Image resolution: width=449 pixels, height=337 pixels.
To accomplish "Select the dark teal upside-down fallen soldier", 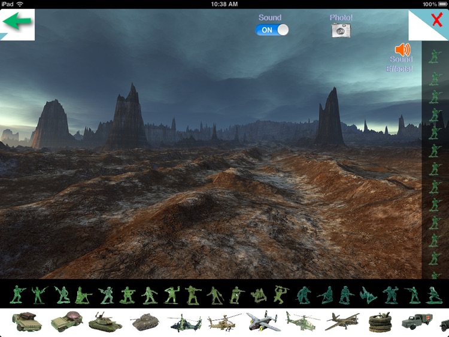I will tap(368, 295).
